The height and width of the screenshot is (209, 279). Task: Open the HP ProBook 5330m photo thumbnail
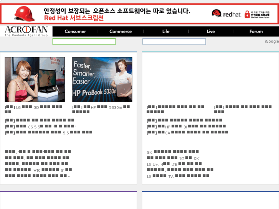pos(102,79)
